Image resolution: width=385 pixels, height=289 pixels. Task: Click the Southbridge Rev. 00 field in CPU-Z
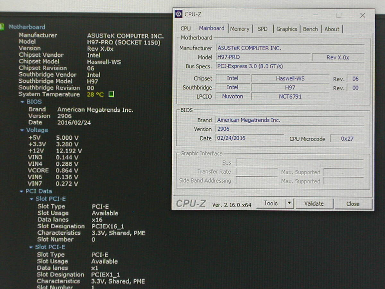355,88
